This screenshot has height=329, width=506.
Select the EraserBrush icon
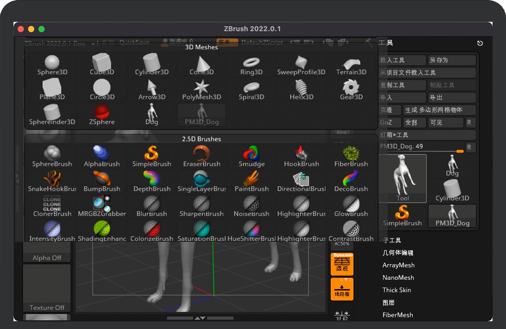tap(201, 157)
